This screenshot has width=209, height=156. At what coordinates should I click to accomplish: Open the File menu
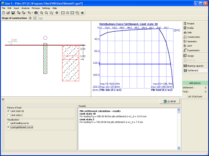tap(3, 8)
